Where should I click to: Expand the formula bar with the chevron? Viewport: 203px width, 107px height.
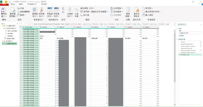(174, 24)
